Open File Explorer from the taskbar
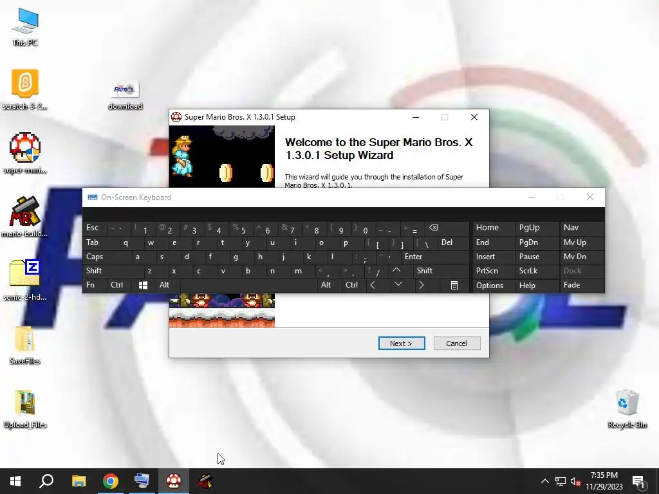The height and width of the screenshot is (494, 659). tap(79, 481)
